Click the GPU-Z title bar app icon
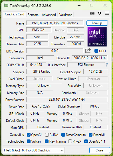The width and height of the screenshot is (113, 156). click(x=6, y=5)
